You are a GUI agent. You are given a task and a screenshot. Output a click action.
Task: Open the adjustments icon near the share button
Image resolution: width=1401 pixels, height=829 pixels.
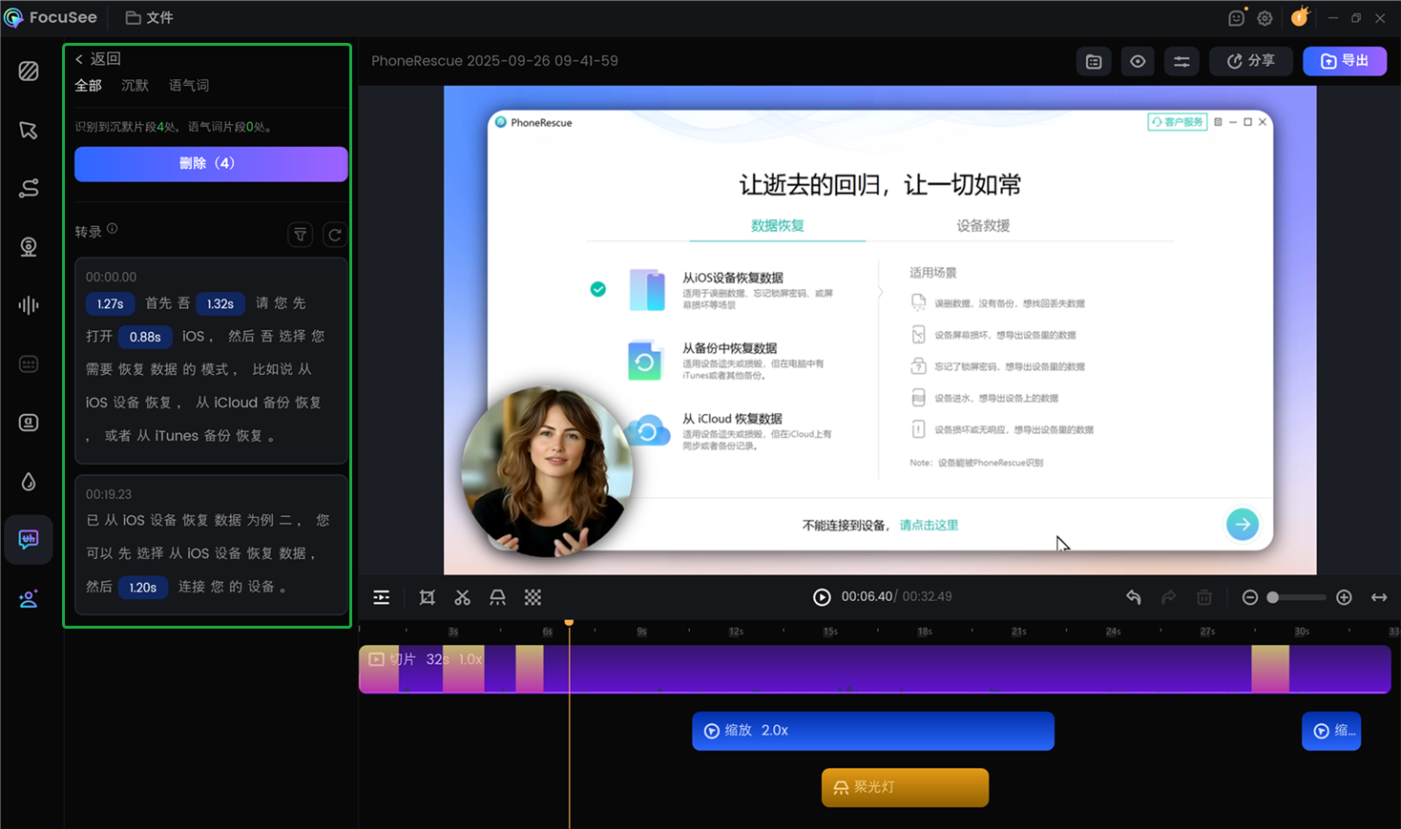(x=1181, y=61)
